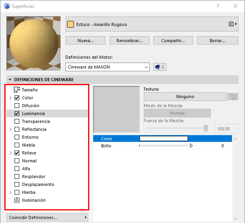Expand the Color channel chevron
Image resolution: width=245 pixels, height=223 pixels.
(x=11, y=98)
